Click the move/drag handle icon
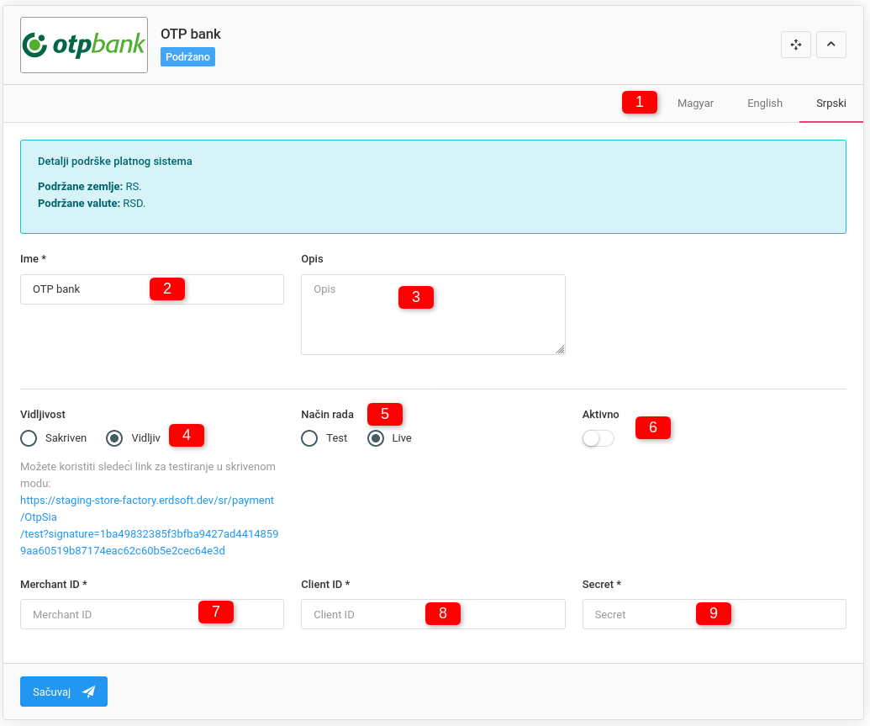The width and height of the screenshot is (870, 726). (795, 45)
